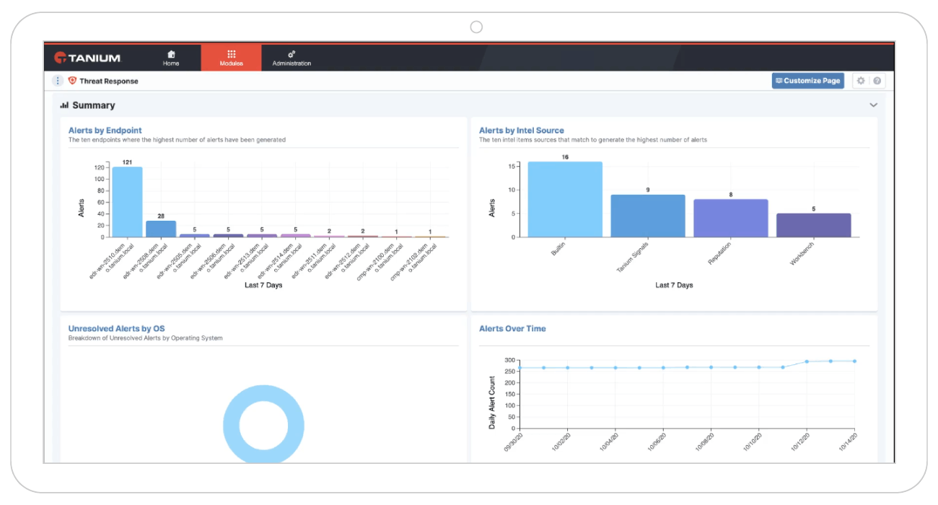Open the settings gear icon
Viewport: 938px width, 505px height.
pyautogui.click(x=860, y=81)
